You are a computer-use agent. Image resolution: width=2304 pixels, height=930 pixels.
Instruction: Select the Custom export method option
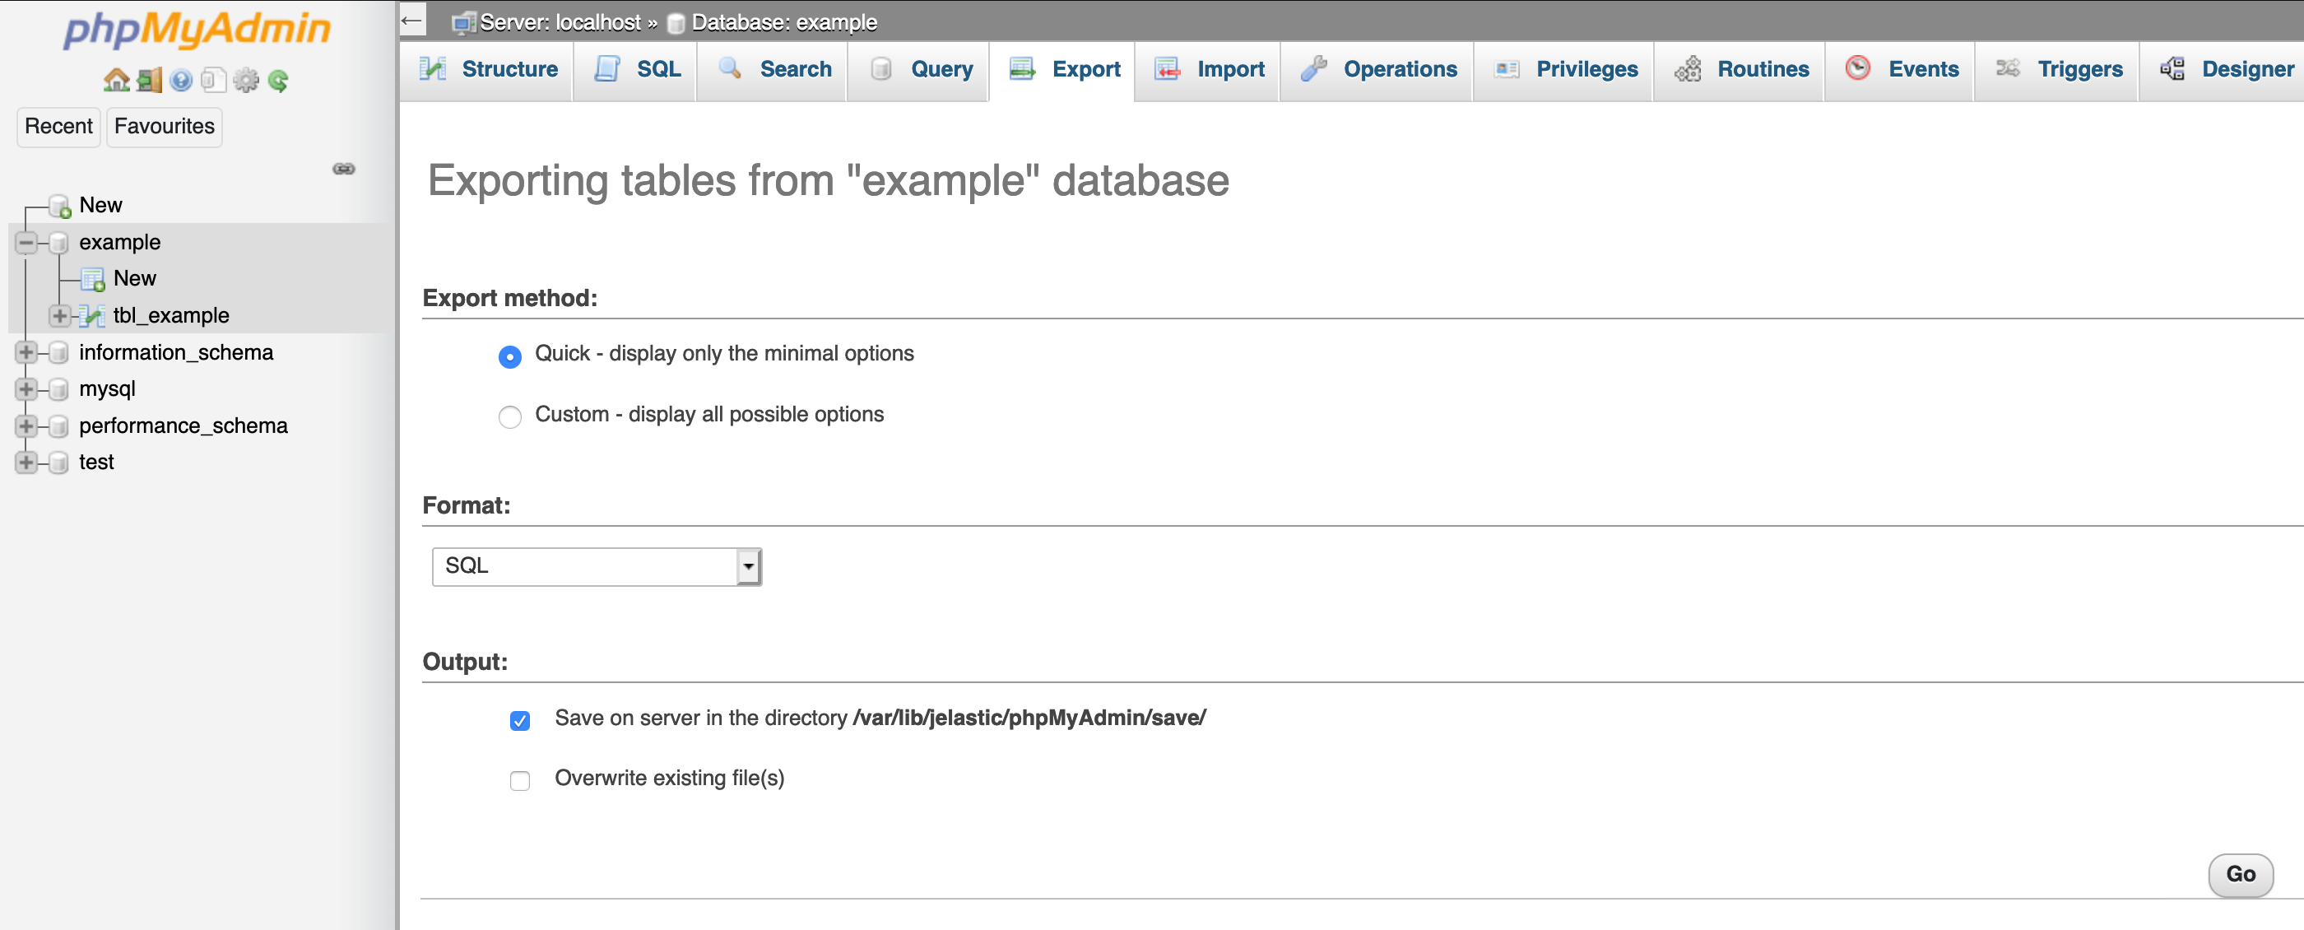tap(509, 416)
